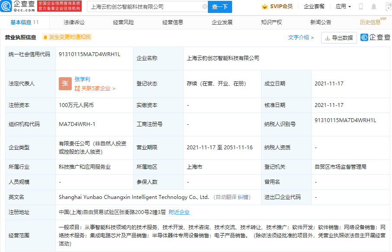Click the bell icon for change notifications
This screenshot has height=252, width=392.
click(45, 38)
